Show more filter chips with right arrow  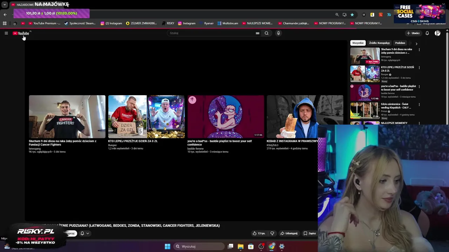pos(416,44)
